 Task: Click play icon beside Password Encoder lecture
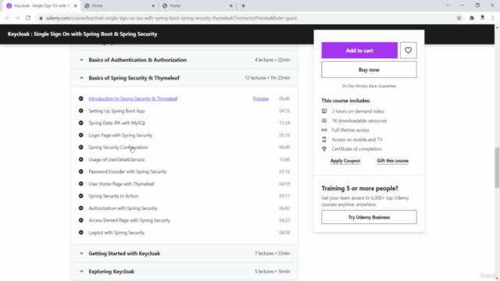(x=81, y=172)
